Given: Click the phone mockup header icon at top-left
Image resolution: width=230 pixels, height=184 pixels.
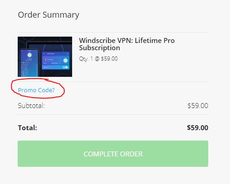Looking at the screenshot, I should click(x=22, y=51).
